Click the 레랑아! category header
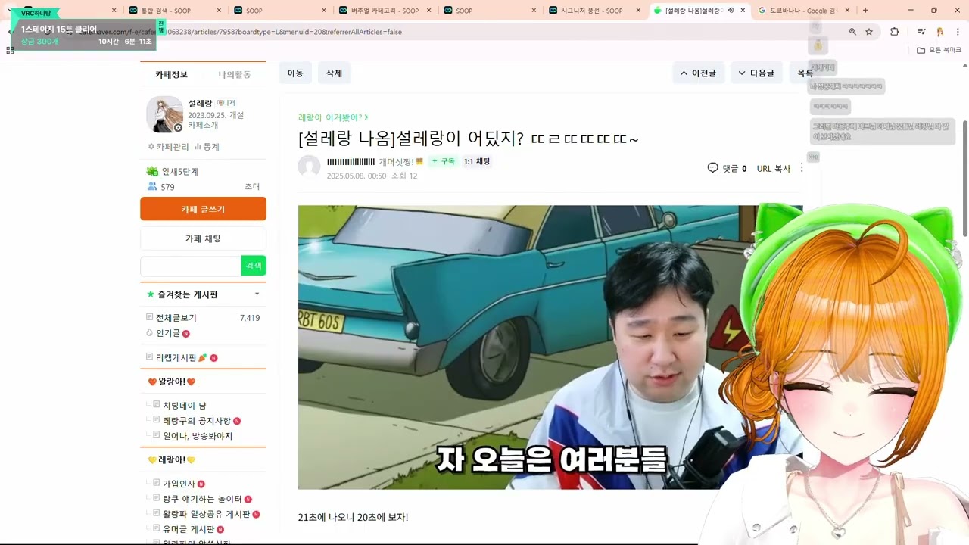969x545 pixels. pos(172,459)
